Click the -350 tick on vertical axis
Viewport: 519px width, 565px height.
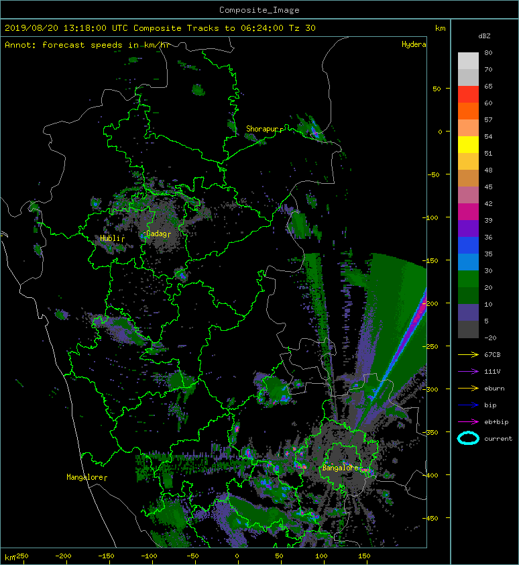point(430,432)
